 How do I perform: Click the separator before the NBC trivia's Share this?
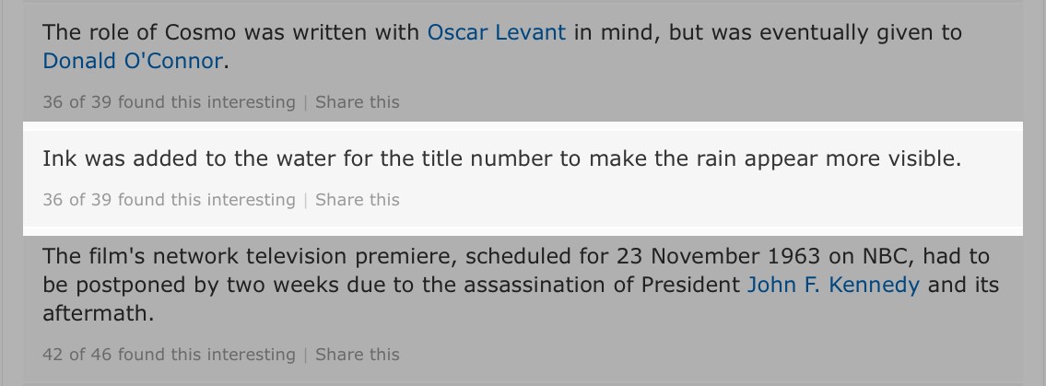click(x=306, y=354)
